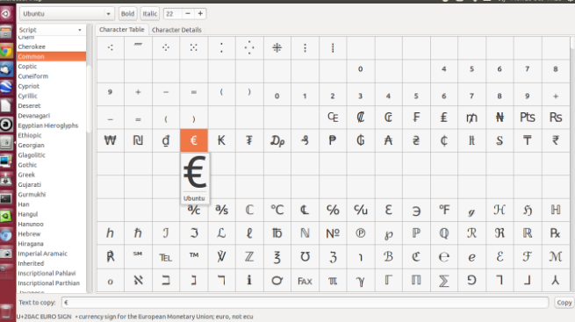Viewport: 575px width, 322px height.
Task: Select the Rupee Rs character
Action: click(555, 118)
